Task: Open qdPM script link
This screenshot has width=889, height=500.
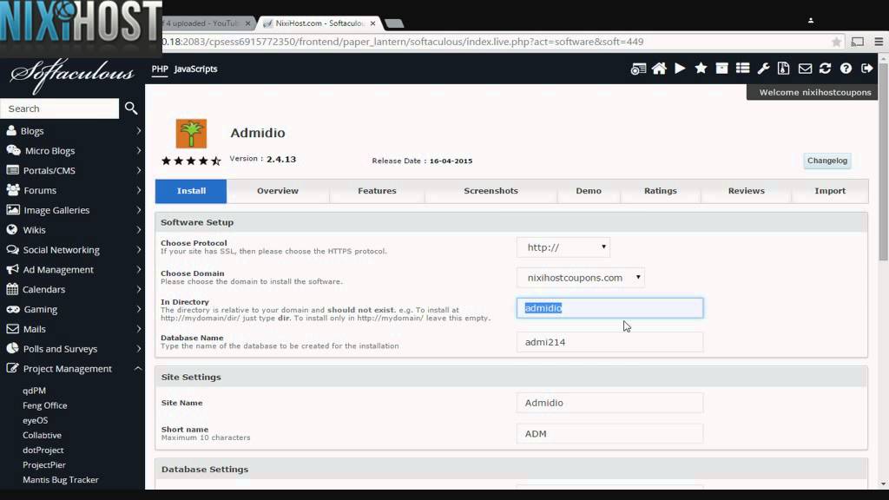Action: coord(34,391)
